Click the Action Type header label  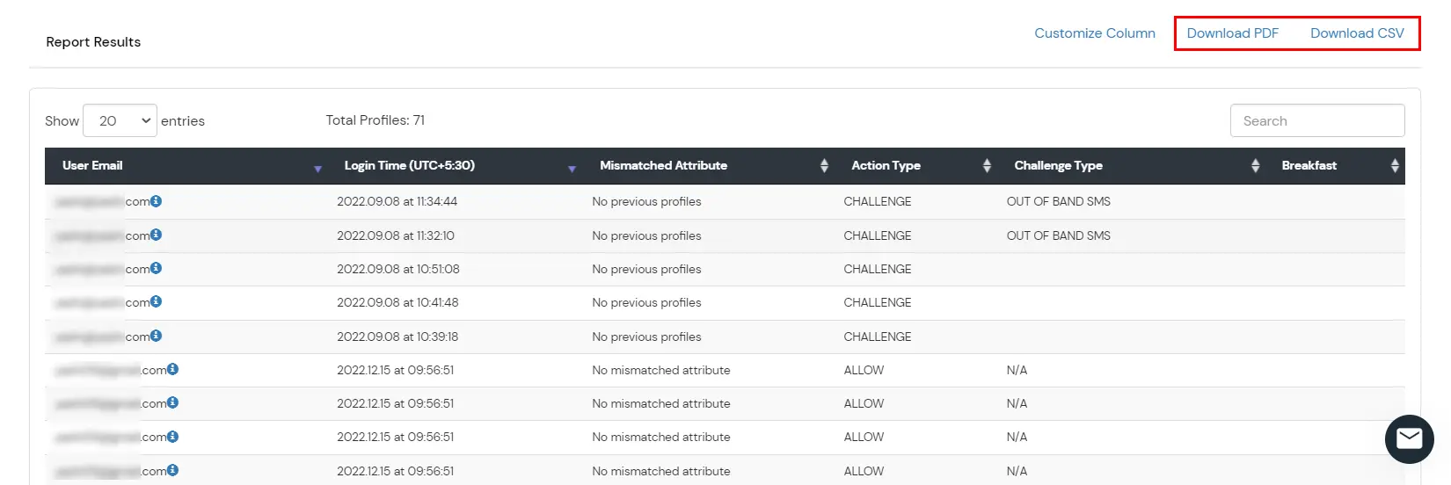pos(886,165)
